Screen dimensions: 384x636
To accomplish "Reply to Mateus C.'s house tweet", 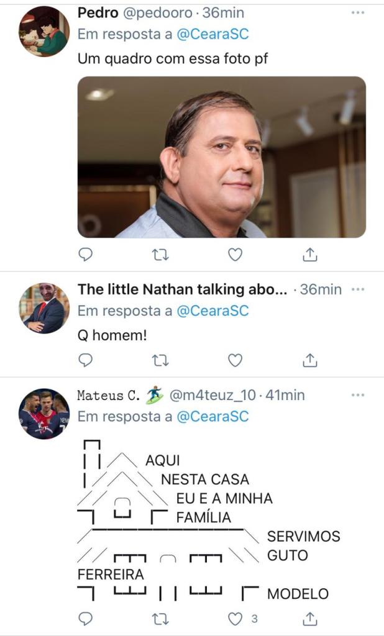I will coord(86,619).
